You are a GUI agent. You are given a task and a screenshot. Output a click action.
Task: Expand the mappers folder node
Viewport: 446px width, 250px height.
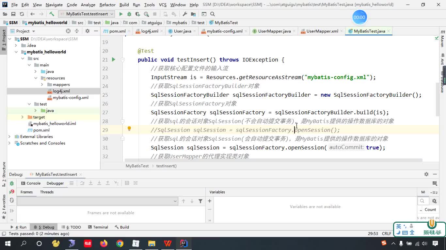(x=42, y=85)
